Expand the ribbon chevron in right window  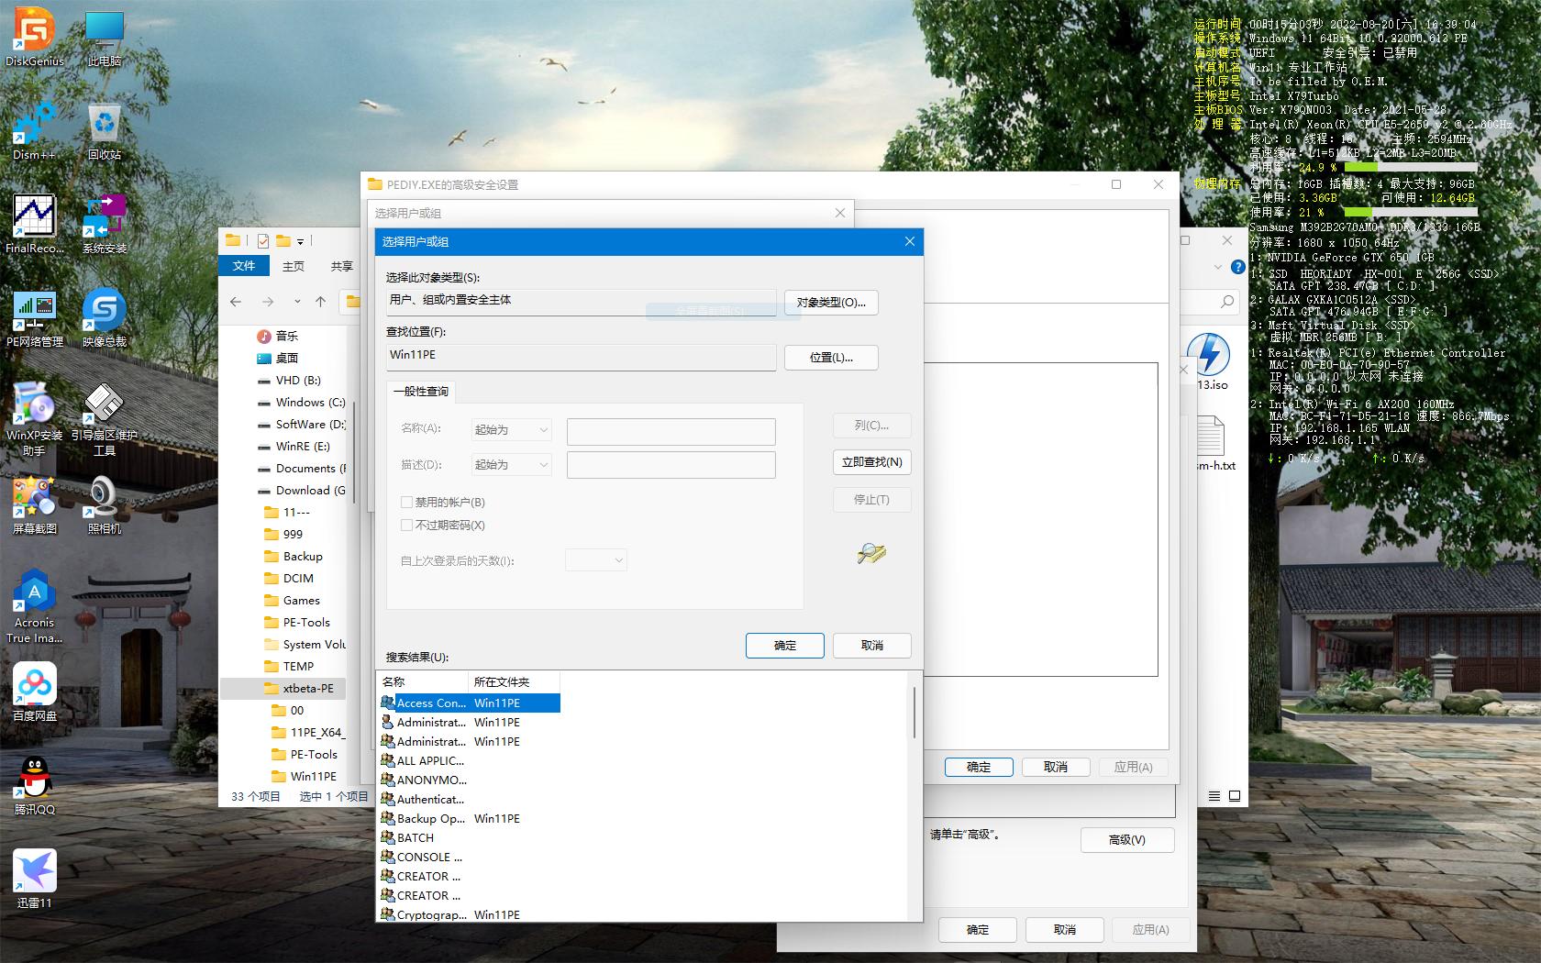point(1218,268)
